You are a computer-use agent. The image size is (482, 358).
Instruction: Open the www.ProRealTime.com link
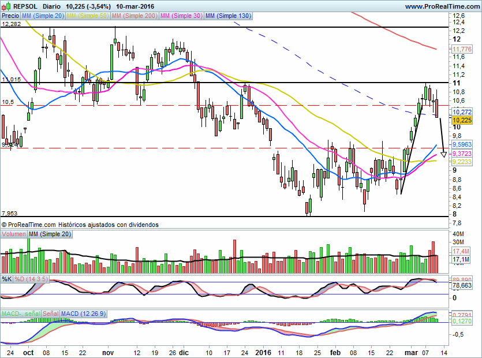point(442,6)
